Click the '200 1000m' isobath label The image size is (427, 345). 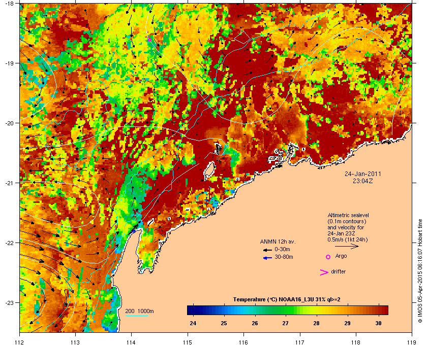139,311
